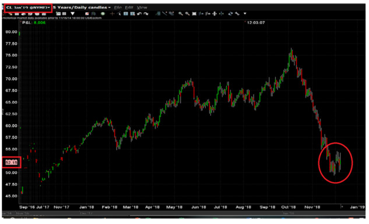
Task: Click the 80.00 price axis label
Action: point(11,31)
